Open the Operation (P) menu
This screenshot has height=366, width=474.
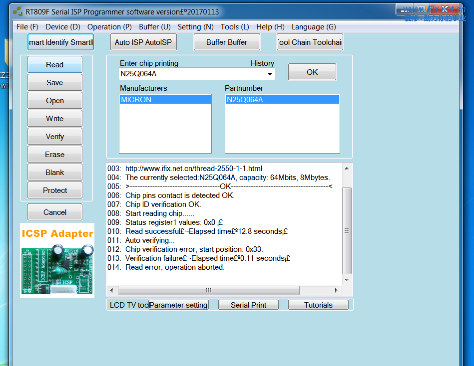point(109,27)
